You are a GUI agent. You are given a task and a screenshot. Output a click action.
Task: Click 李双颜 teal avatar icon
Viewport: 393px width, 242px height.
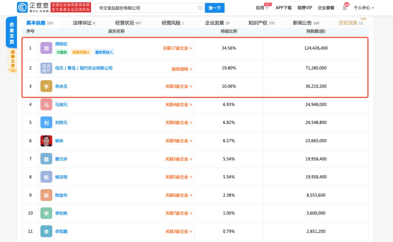click(46, 231)
